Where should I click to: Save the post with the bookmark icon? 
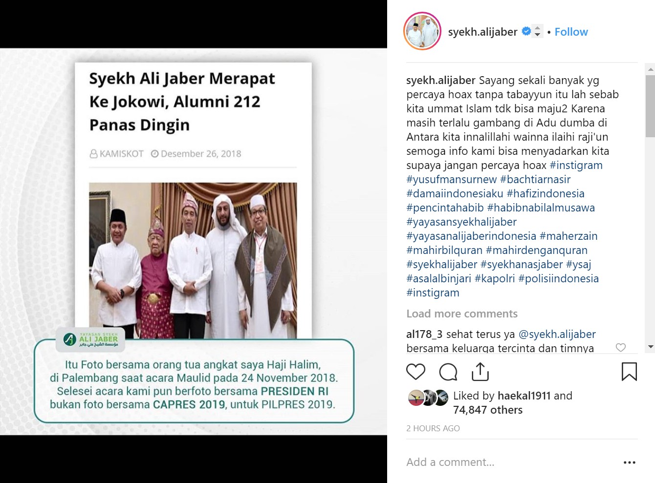coord(629,372)
